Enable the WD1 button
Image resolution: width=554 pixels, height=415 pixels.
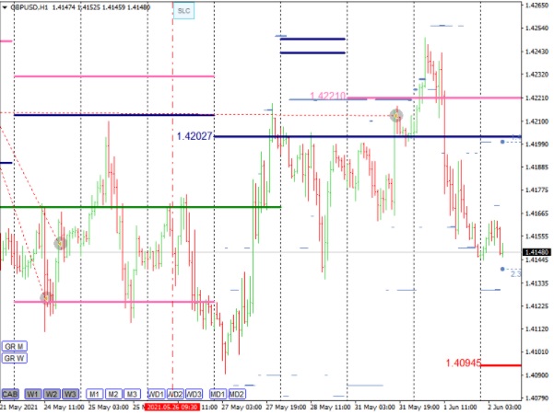coord(156,394)
